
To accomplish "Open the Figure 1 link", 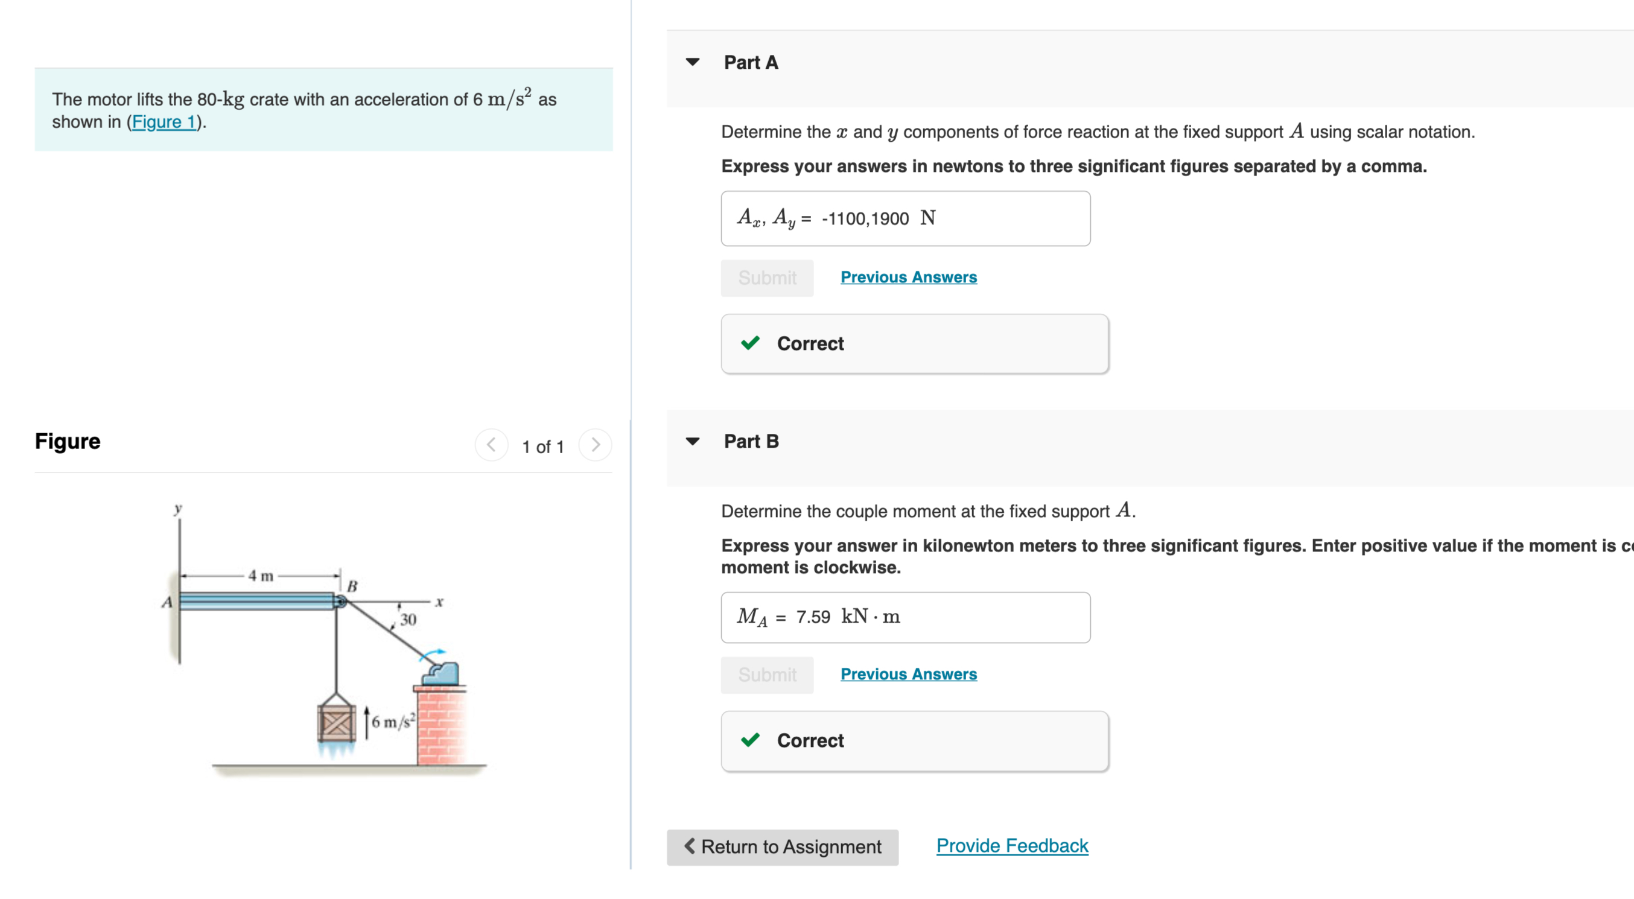I will [x=164, y=122].
